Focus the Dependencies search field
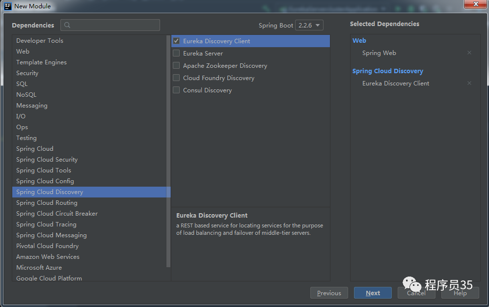 pos(110,25)
